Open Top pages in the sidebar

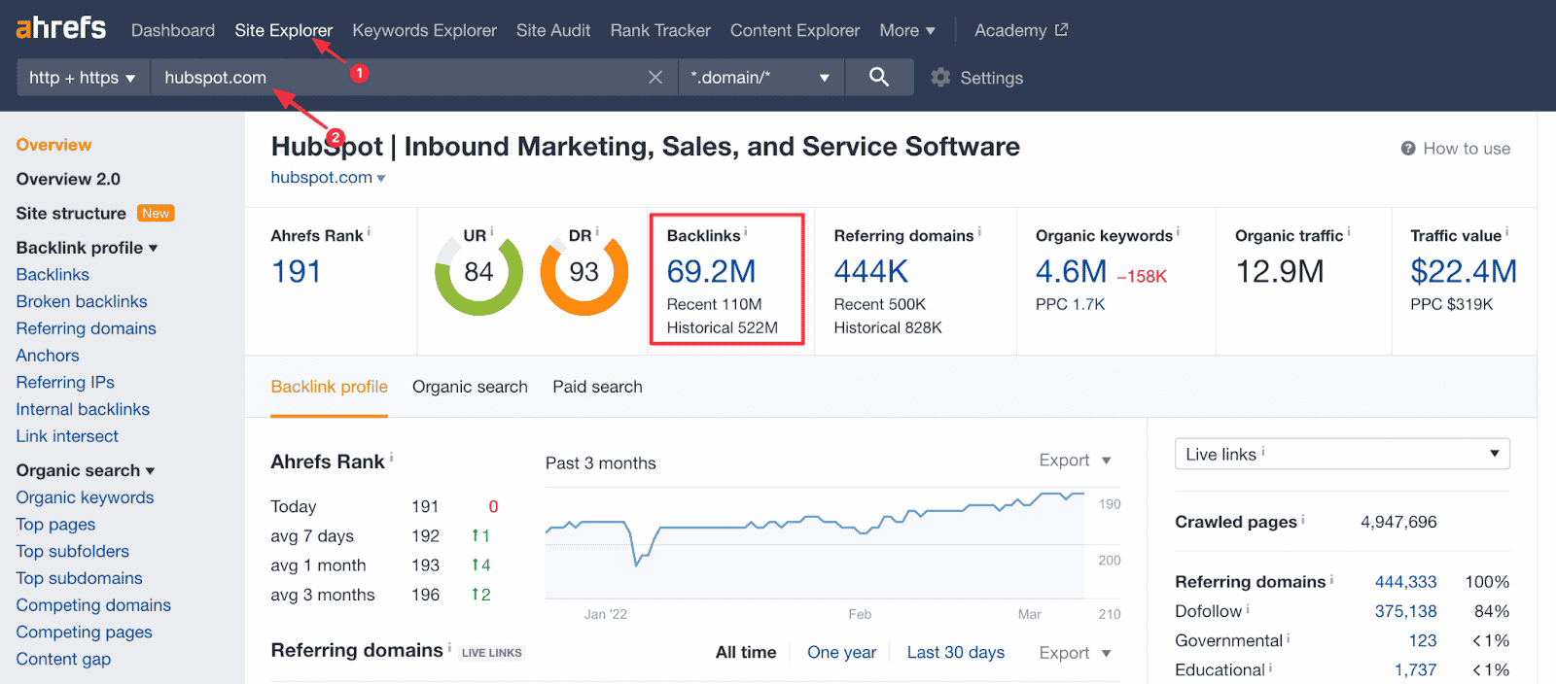[55, 525]
